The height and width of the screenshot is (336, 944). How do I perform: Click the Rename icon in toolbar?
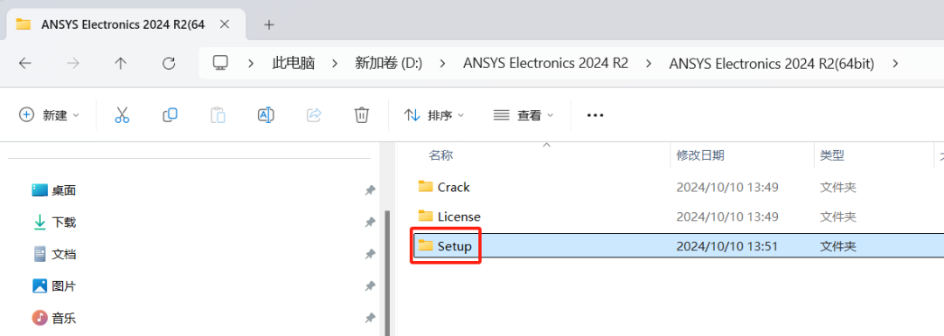click(x=266, y=115)
